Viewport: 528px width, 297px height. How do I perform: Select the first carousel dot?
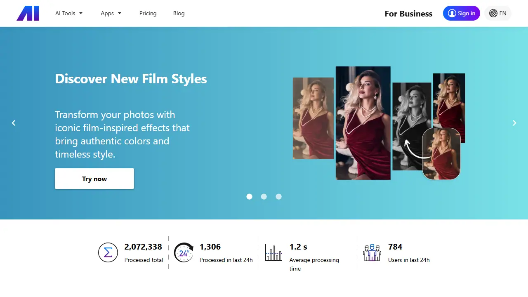[249, 197]
